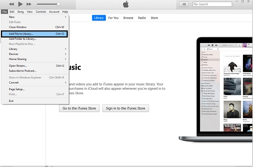Switch to the Radio tab
This screenshot has height=167, width=253.
(142, 18)
